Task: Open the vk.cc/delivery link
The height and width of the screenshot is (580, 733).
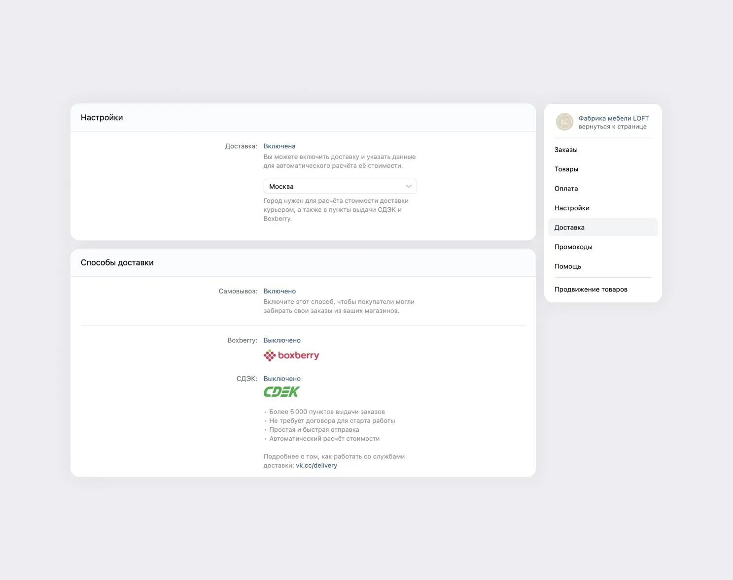Action: click(x=316, y=466)
